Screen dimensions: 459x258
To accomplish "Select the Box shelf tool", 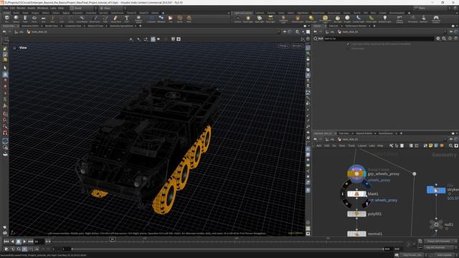I will pos(6,19).
